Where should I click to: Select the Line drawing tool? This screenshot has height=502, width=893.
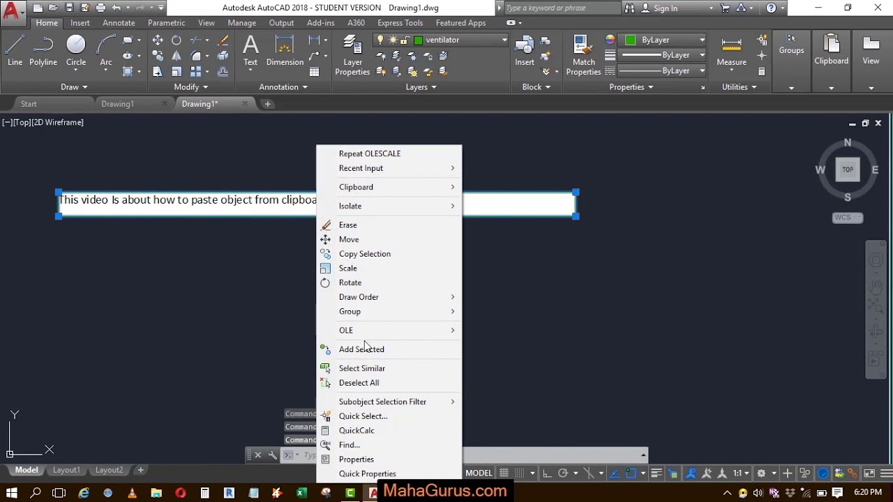click(x=15, y=52)
